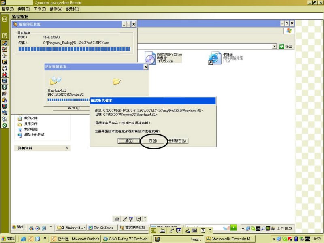This screenshot has height=243, width=324.
Task: Click the question-mark help icon beside the CH language bar
Action: pyautogui.click(x=203, y=230)
